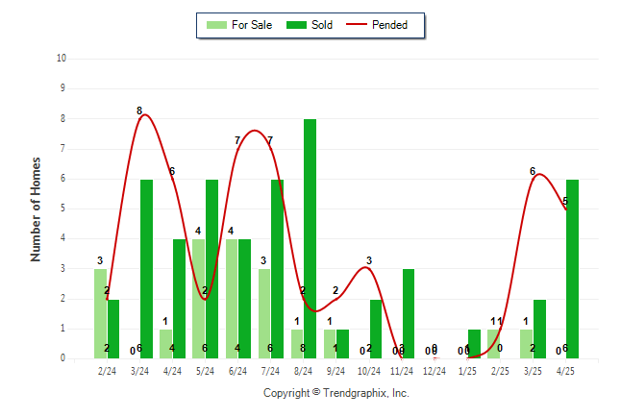This screenshot has width=621, height=417.
Task: Click the Trendgraphix copyright text
Action: (x=336, y=393)
